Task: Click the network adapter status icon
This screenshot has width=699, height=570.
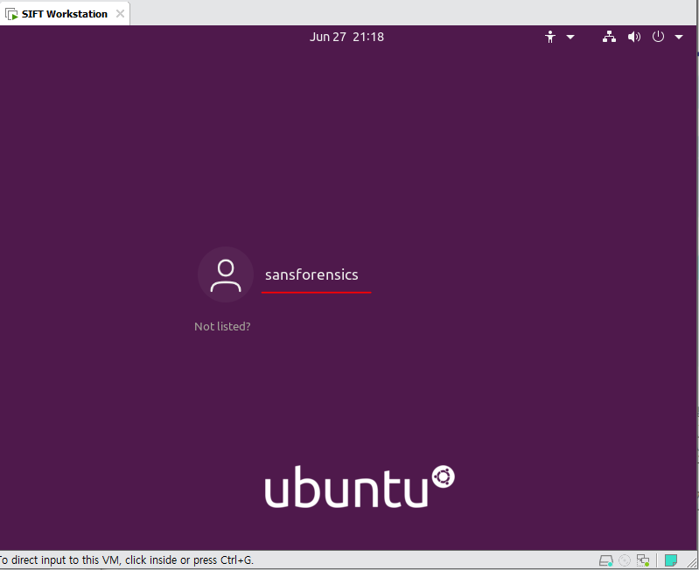Action: point(643,560)
